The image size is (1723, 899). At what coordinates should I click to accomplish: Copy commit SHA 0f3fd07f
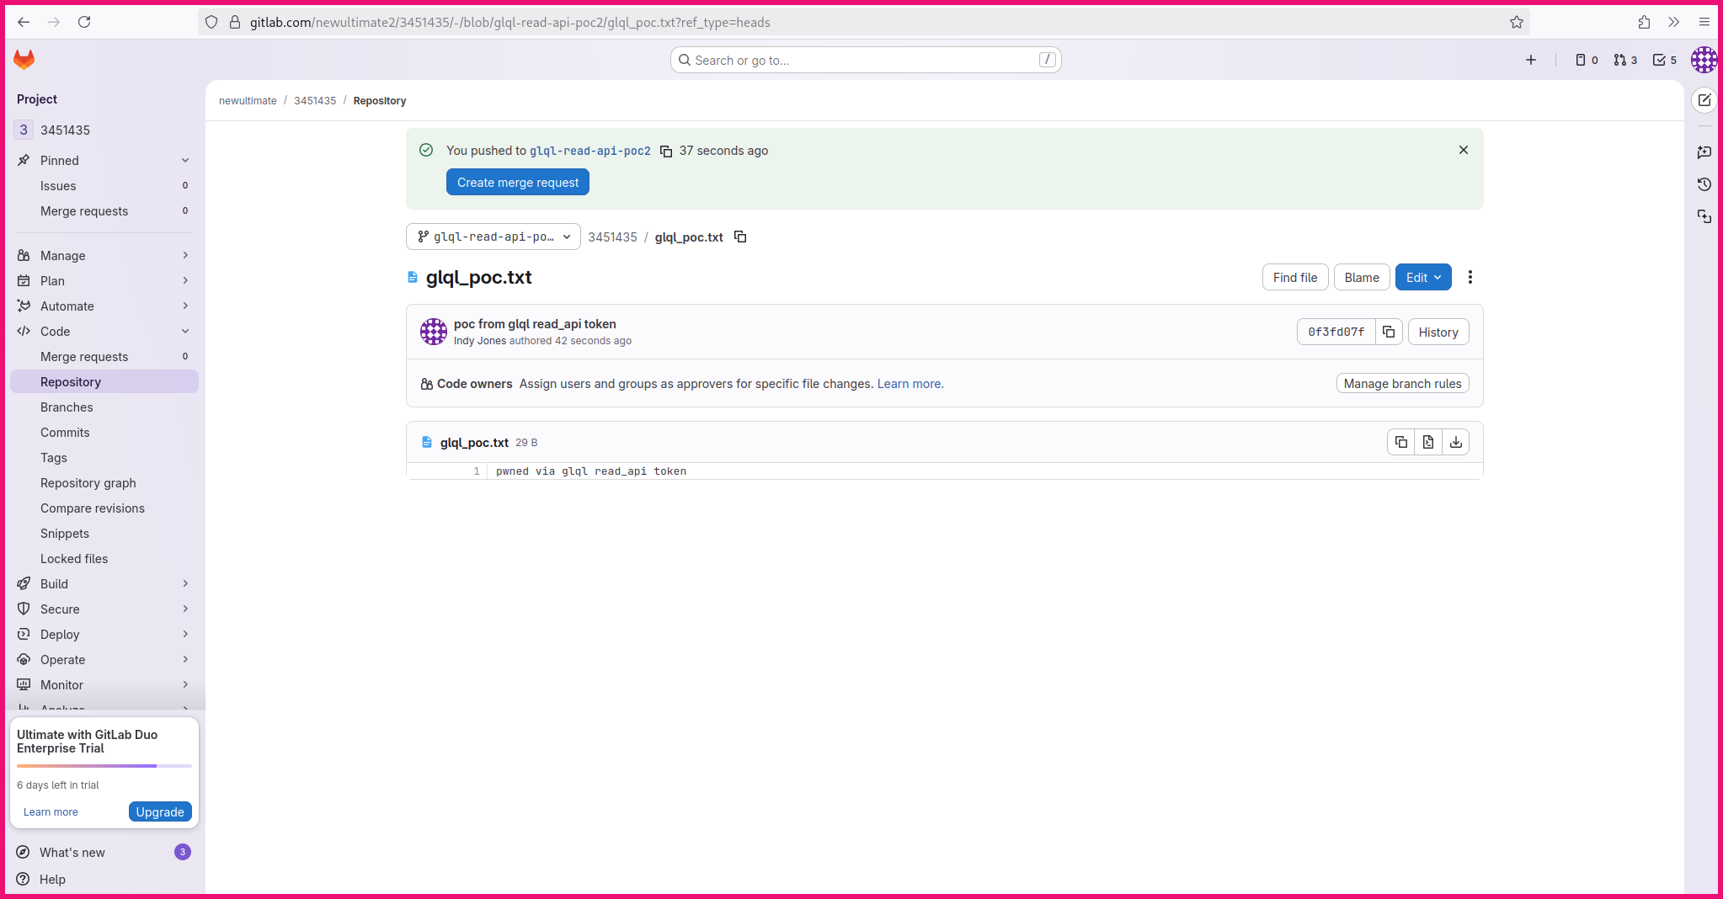(x=1389, y=332)
